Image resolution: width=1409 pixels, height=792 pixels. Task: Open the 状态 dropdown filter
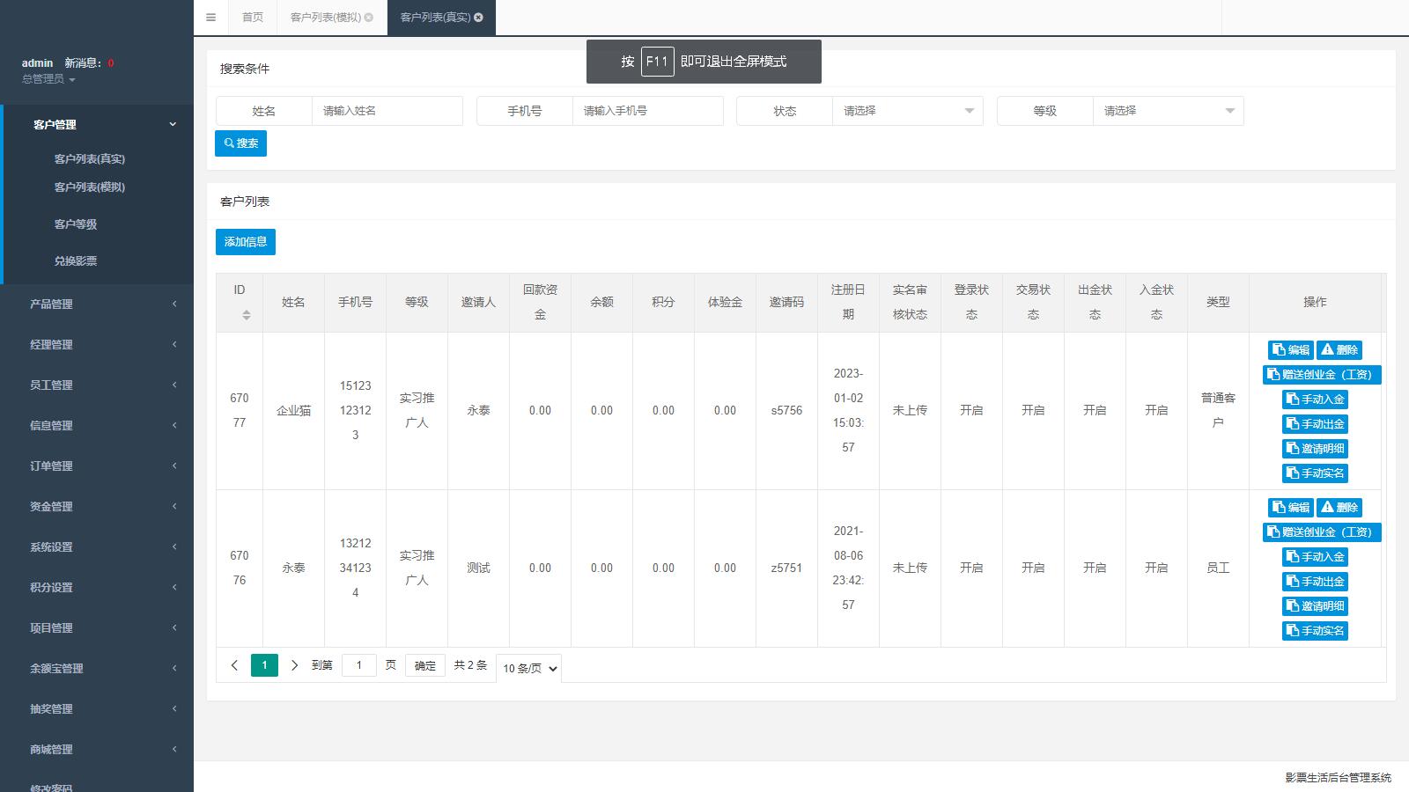click(x=907, y=111)
